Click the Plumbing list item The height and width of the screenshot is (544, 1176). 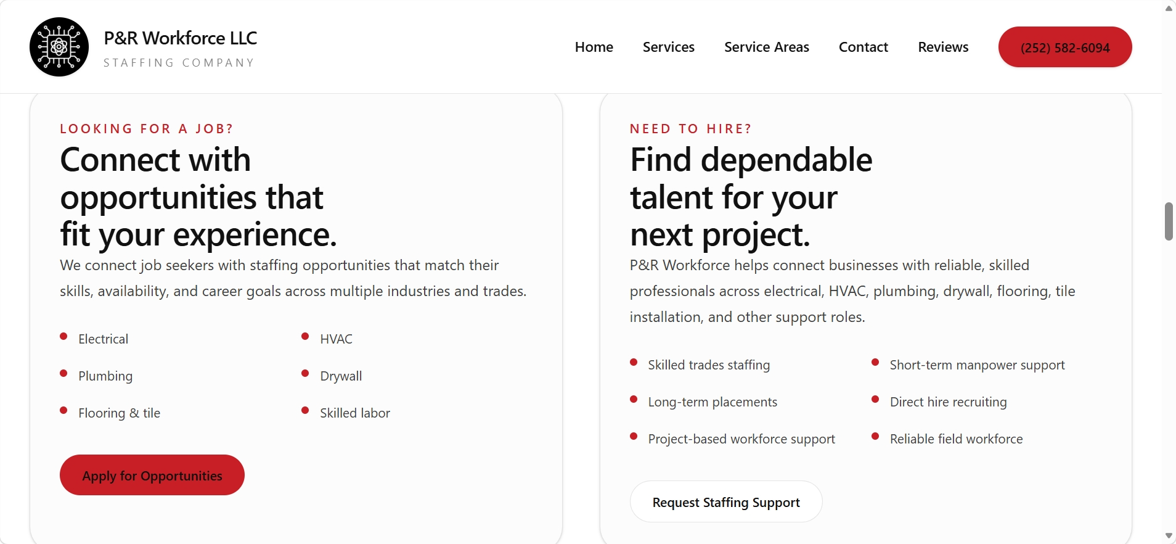coord(105,376)
